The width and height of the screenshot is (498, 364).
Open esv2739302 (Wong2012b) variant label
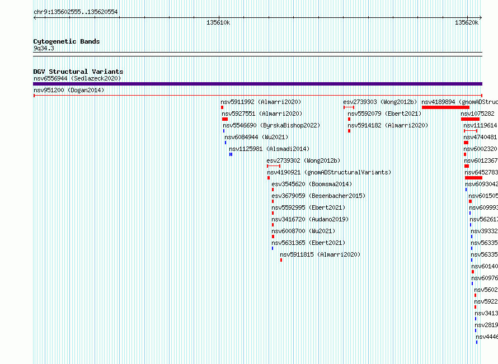click(303, 160)
